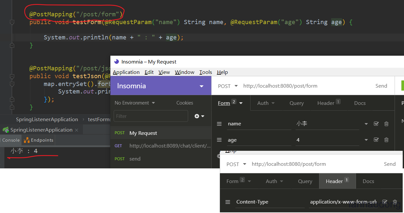Click SpringListenerApplication in the breadcrumb

pyautogui.click(x=47, y=120)
